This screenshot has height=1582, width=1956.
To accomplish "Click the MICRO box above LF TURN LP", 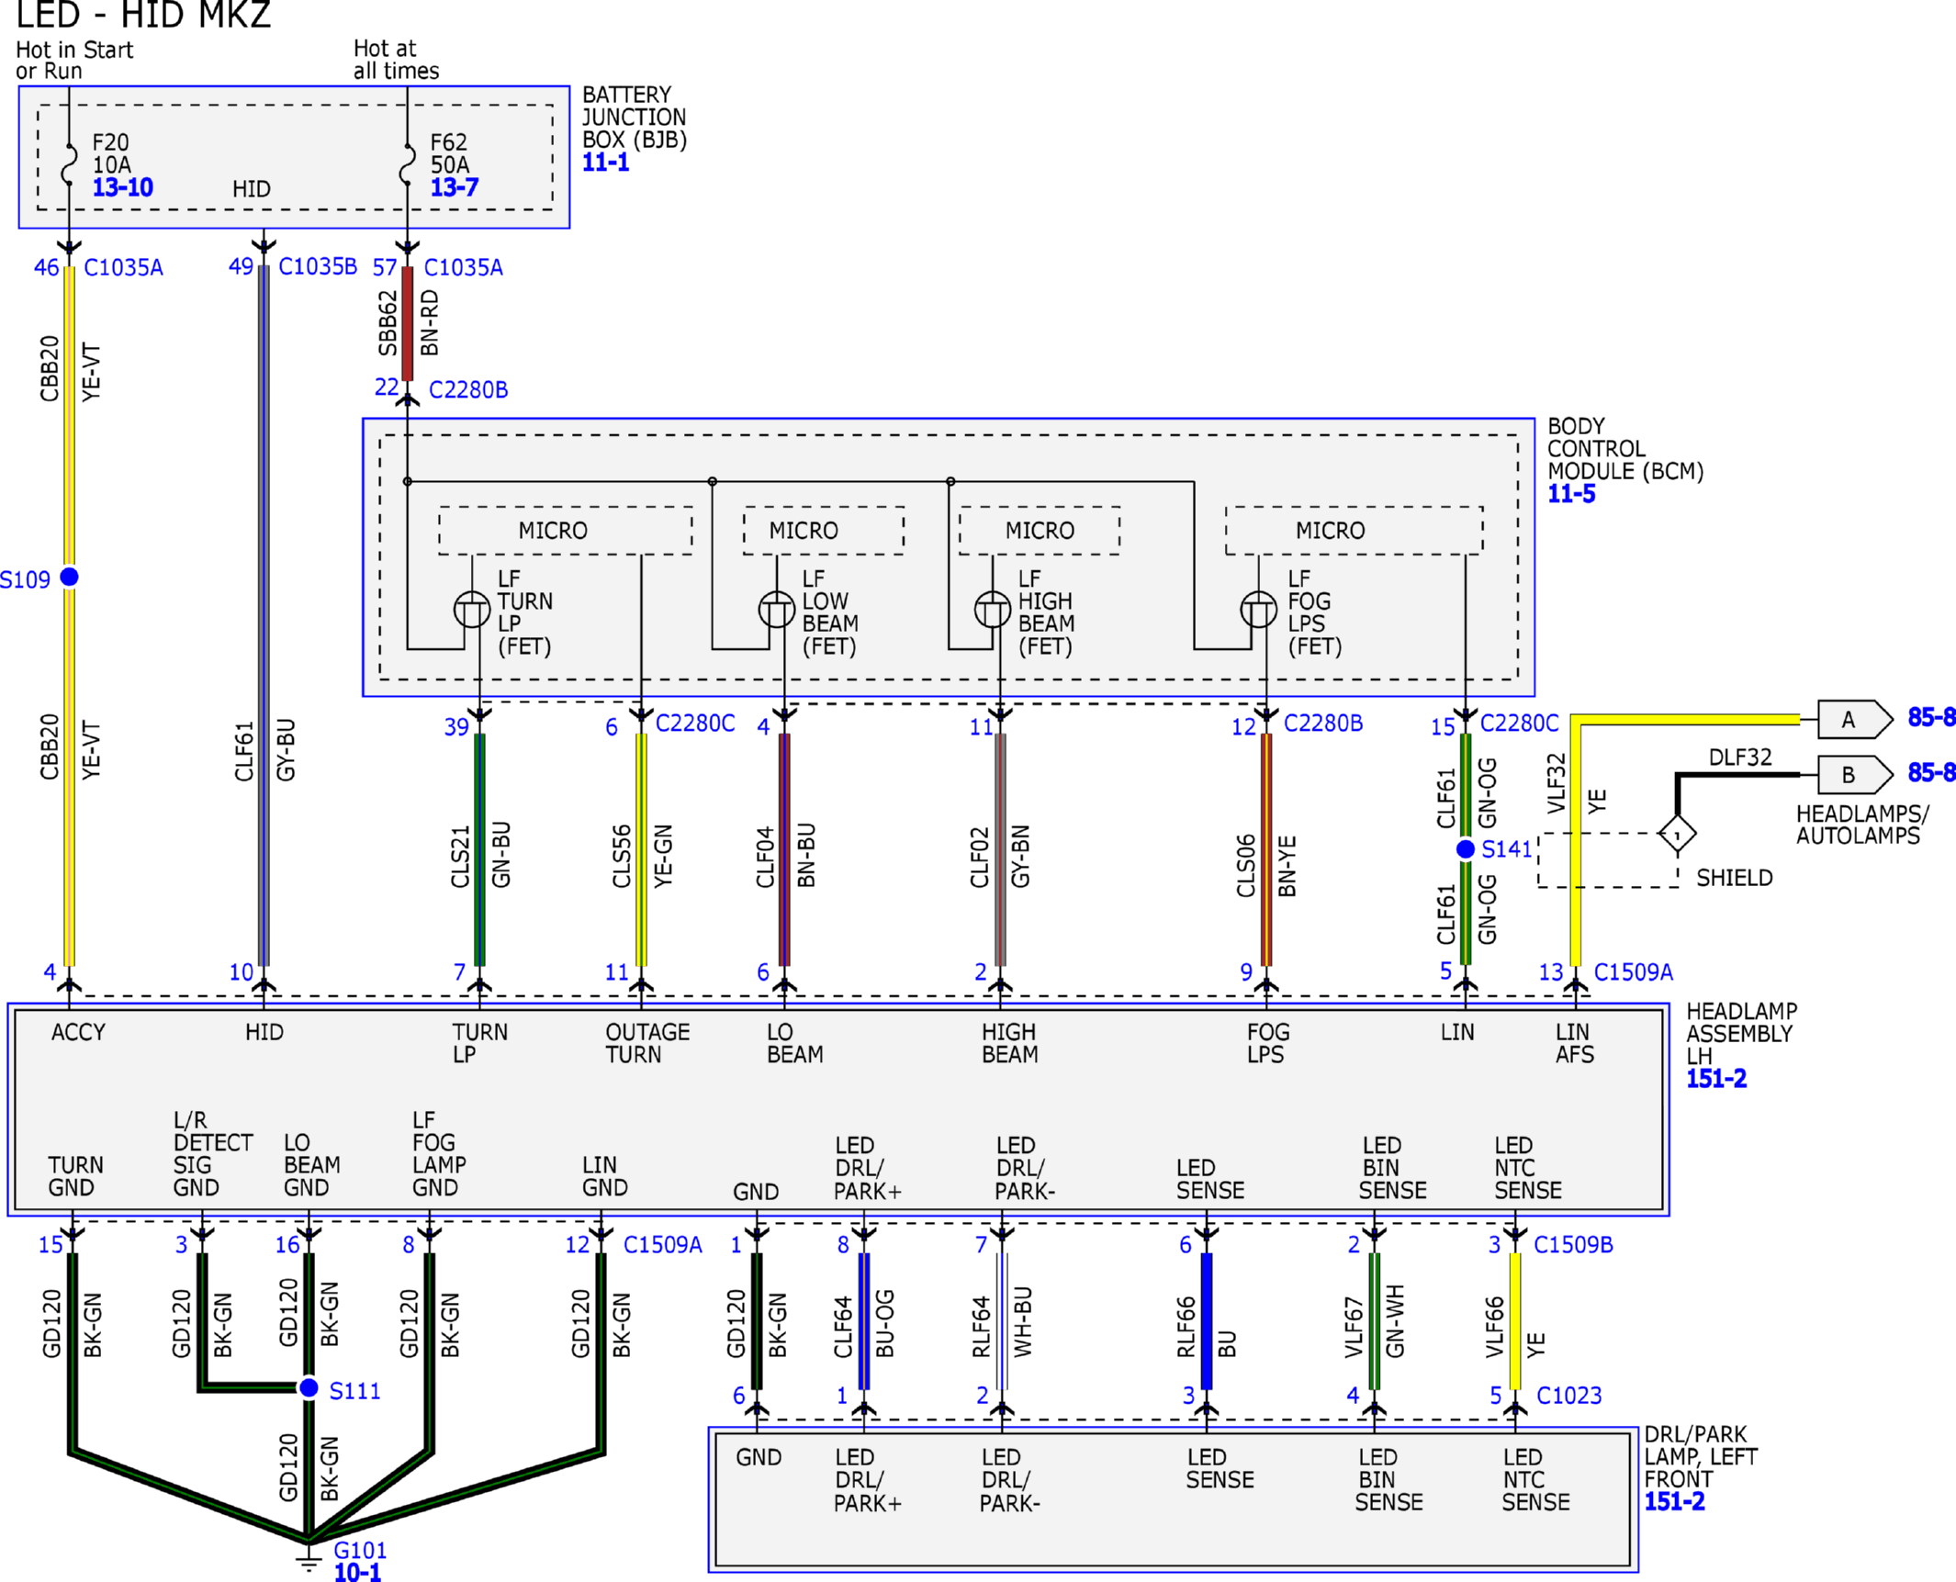I will click(566, 531).
